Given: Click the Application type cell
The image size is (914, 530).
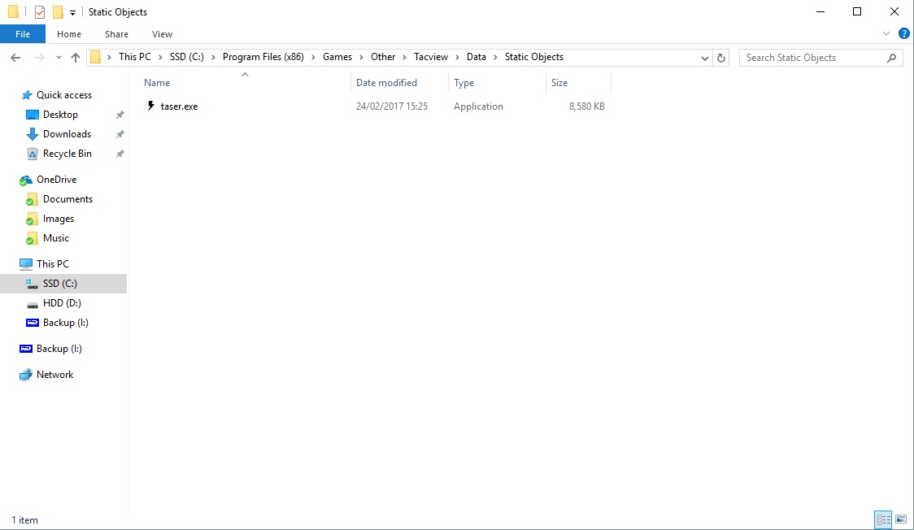Looking at the screenshot, I should [478, 106].
